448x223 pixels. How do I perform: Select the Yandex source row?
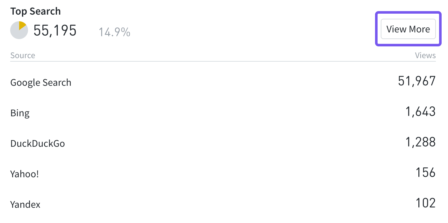coord(25,204)
